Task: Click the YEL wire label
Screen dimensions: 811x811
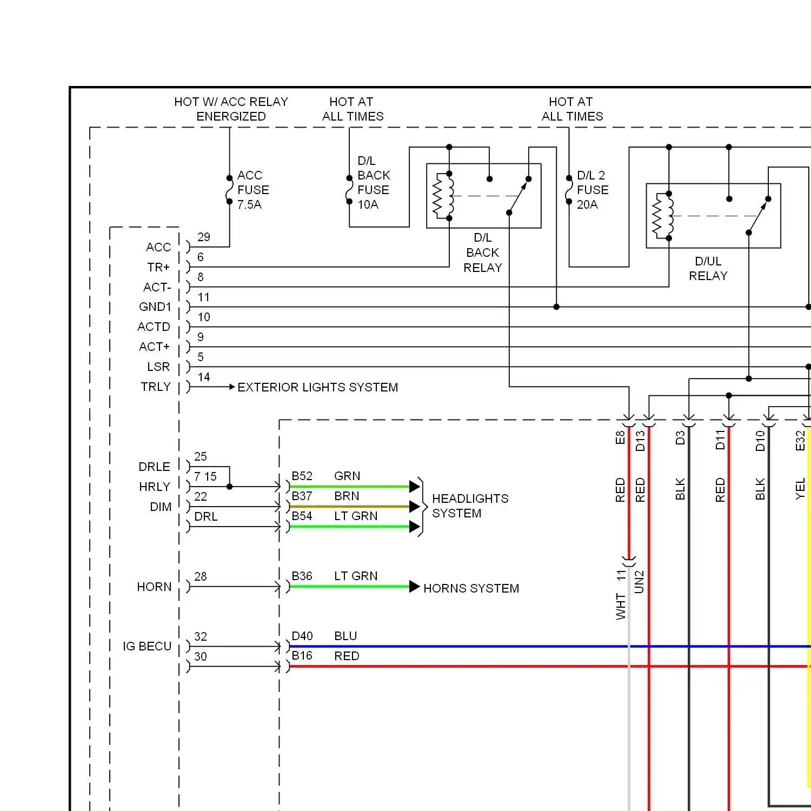Action: [800, 489]
